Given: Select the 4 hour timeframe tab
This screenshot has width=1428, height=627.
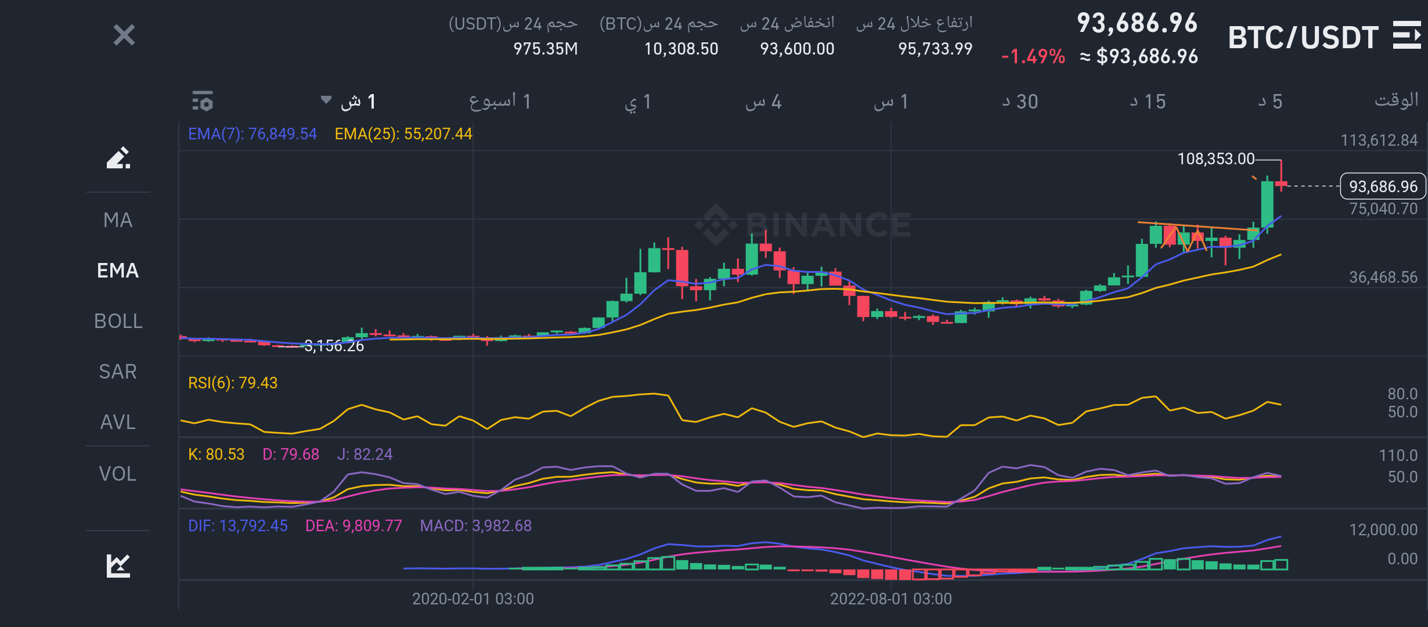Looking at the screenshot, I should click(x=764, y=102).
